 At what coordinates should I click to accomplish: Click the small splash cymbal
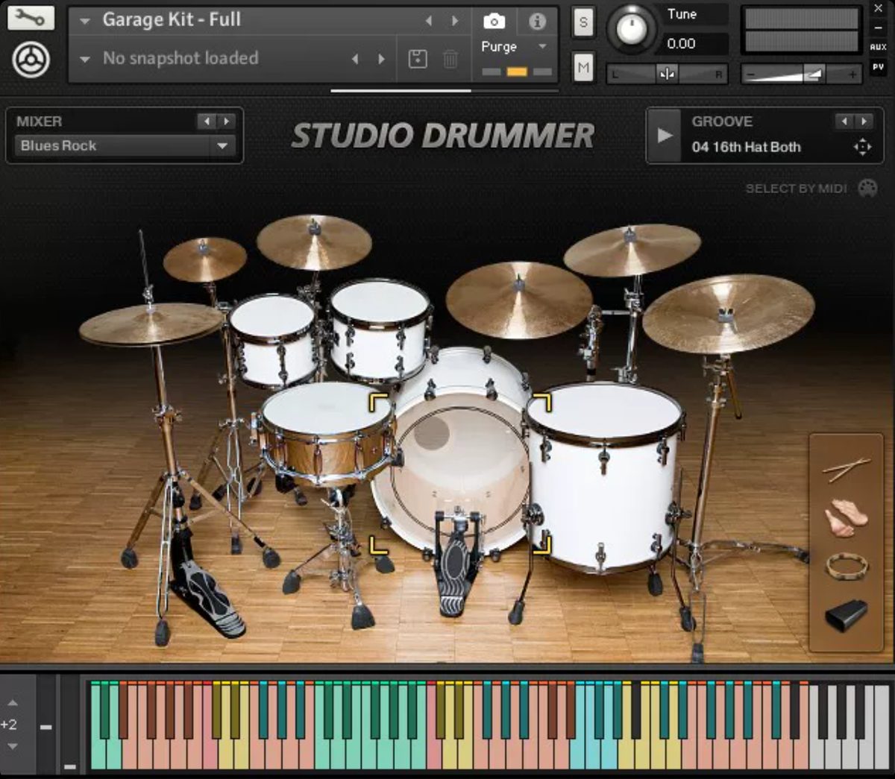(x=204, y=259)
